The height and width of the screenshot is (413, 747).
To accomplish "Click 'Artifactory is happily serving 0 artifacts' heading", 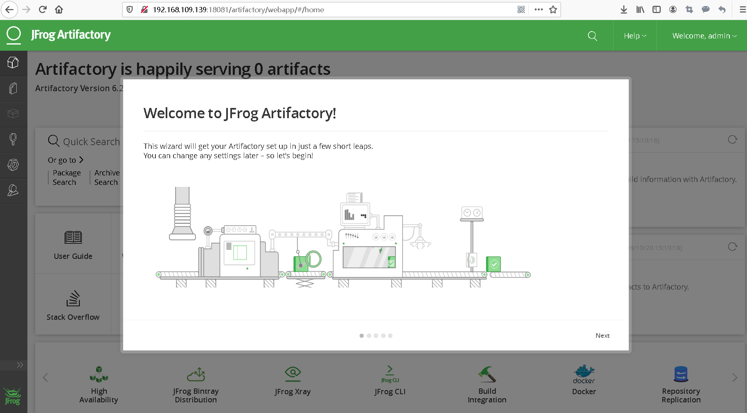I will tap(183, 69).
